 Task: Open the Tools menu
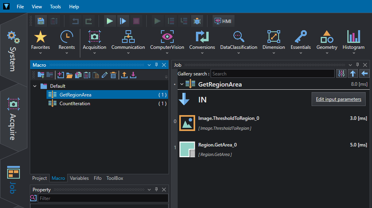[x=55, y=7]
